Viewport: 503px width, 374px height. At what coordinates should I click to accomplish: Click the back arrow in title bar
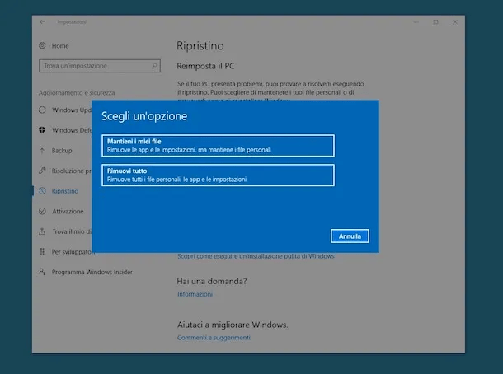pyautogui.click(x=42, y=21)
